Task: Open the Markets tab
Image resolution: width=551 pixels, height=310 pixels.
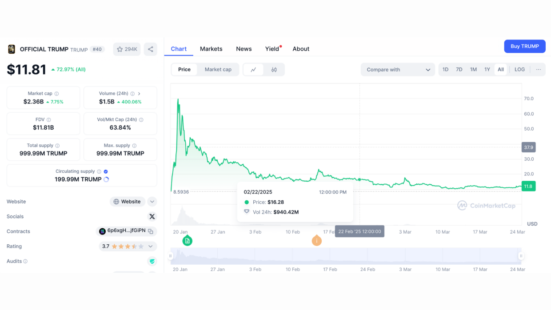Action: coord(211,49)
